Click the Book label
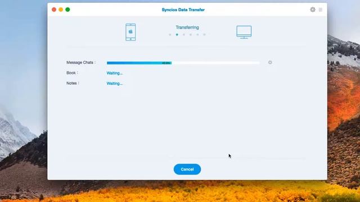 (x=72, y=72)
